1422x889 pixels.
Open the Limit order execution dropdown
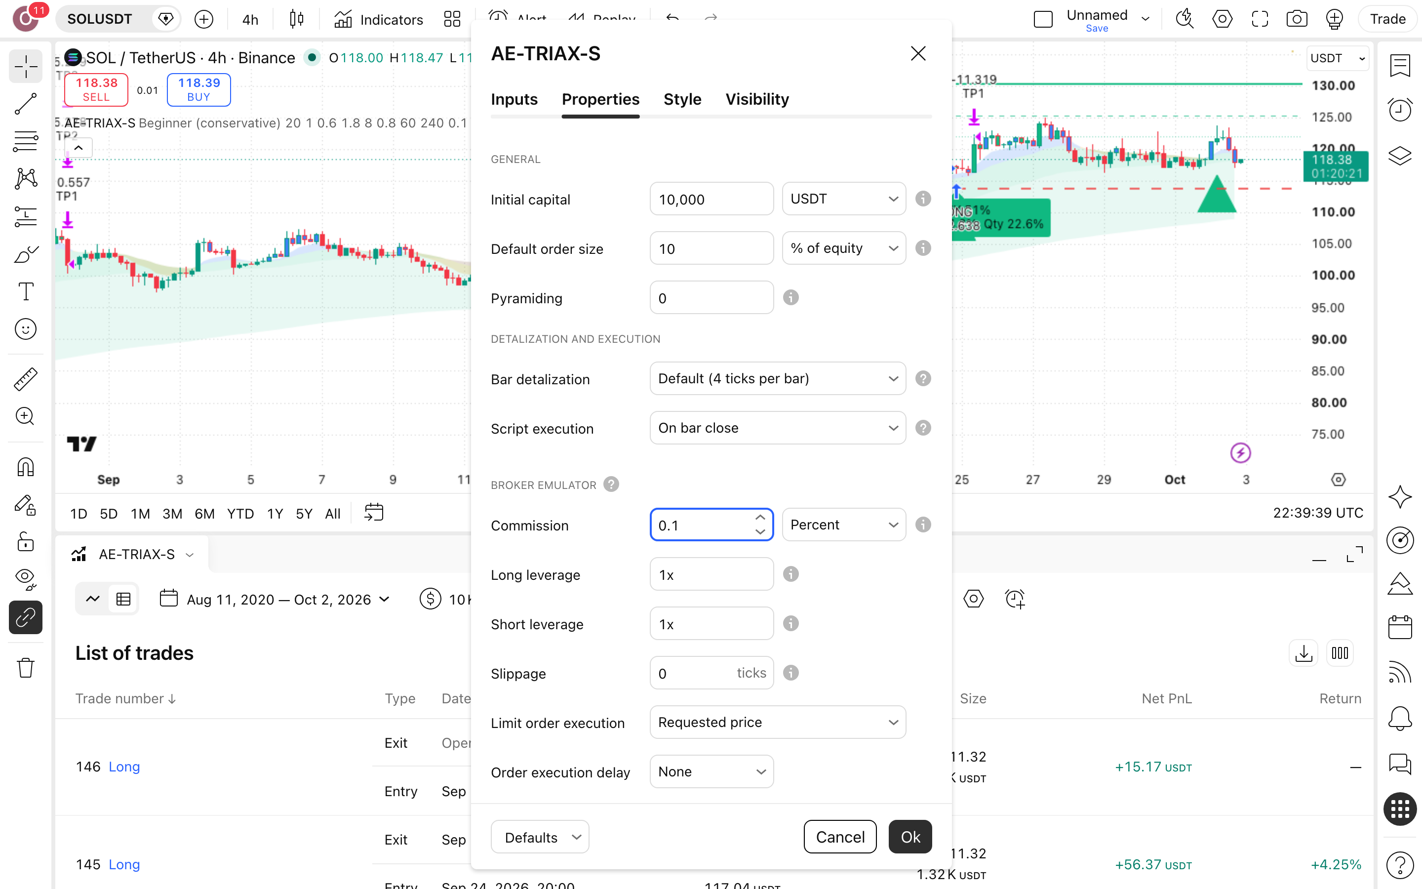click(777, 722)
